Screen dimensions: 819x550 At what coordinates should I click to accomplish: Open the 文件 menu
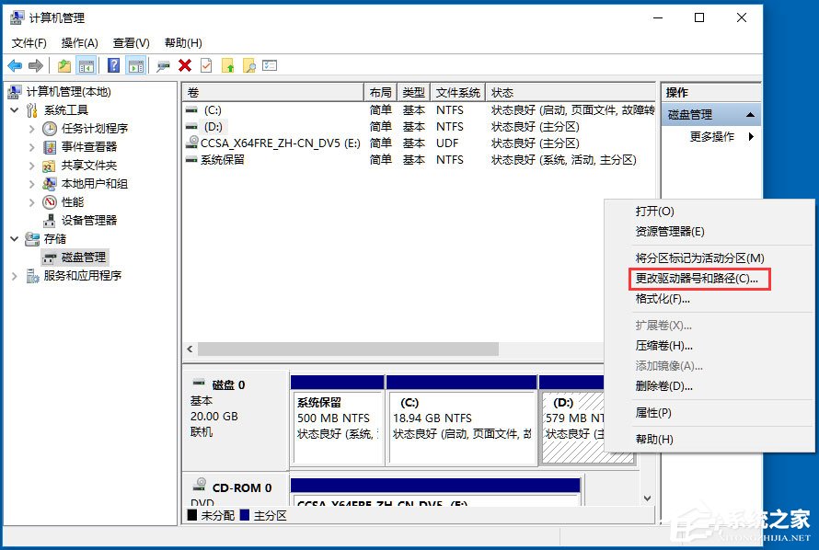coord(29,42)
